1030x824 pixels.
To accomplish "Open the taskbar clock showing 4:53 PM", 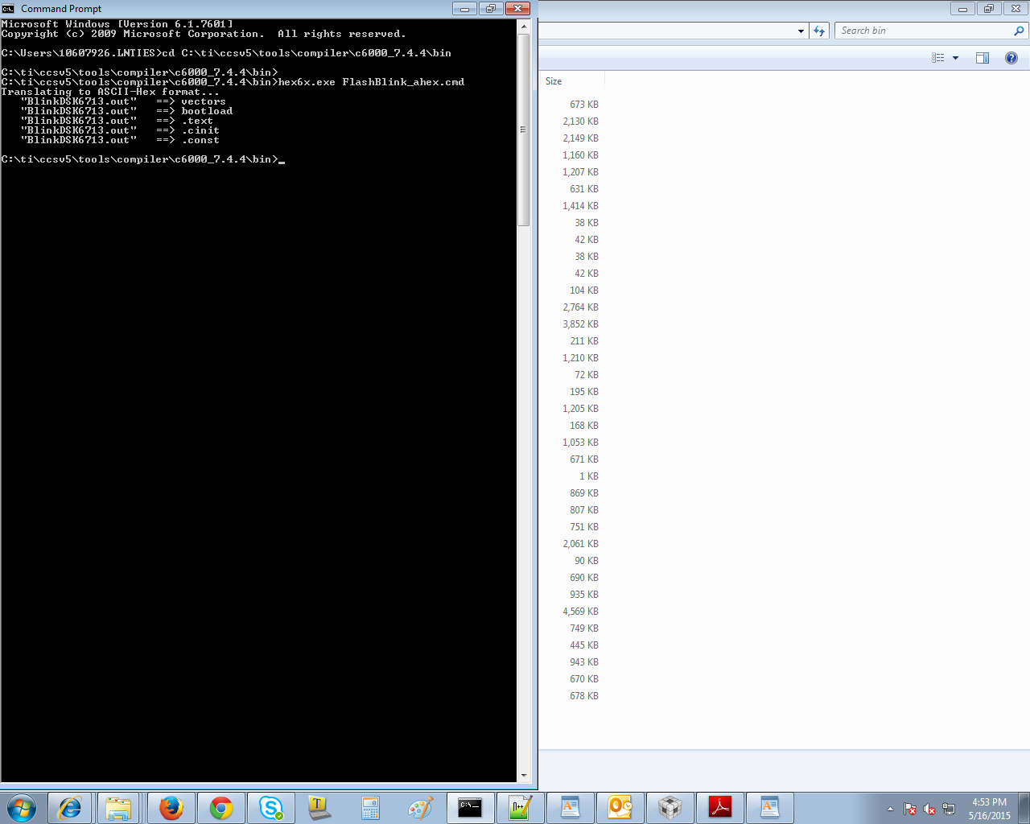I will coord(989,808).
